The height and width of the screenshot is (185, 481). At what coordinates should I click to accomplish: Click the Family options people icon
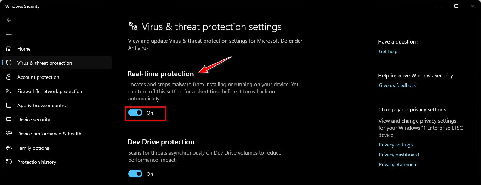(9, 148)
